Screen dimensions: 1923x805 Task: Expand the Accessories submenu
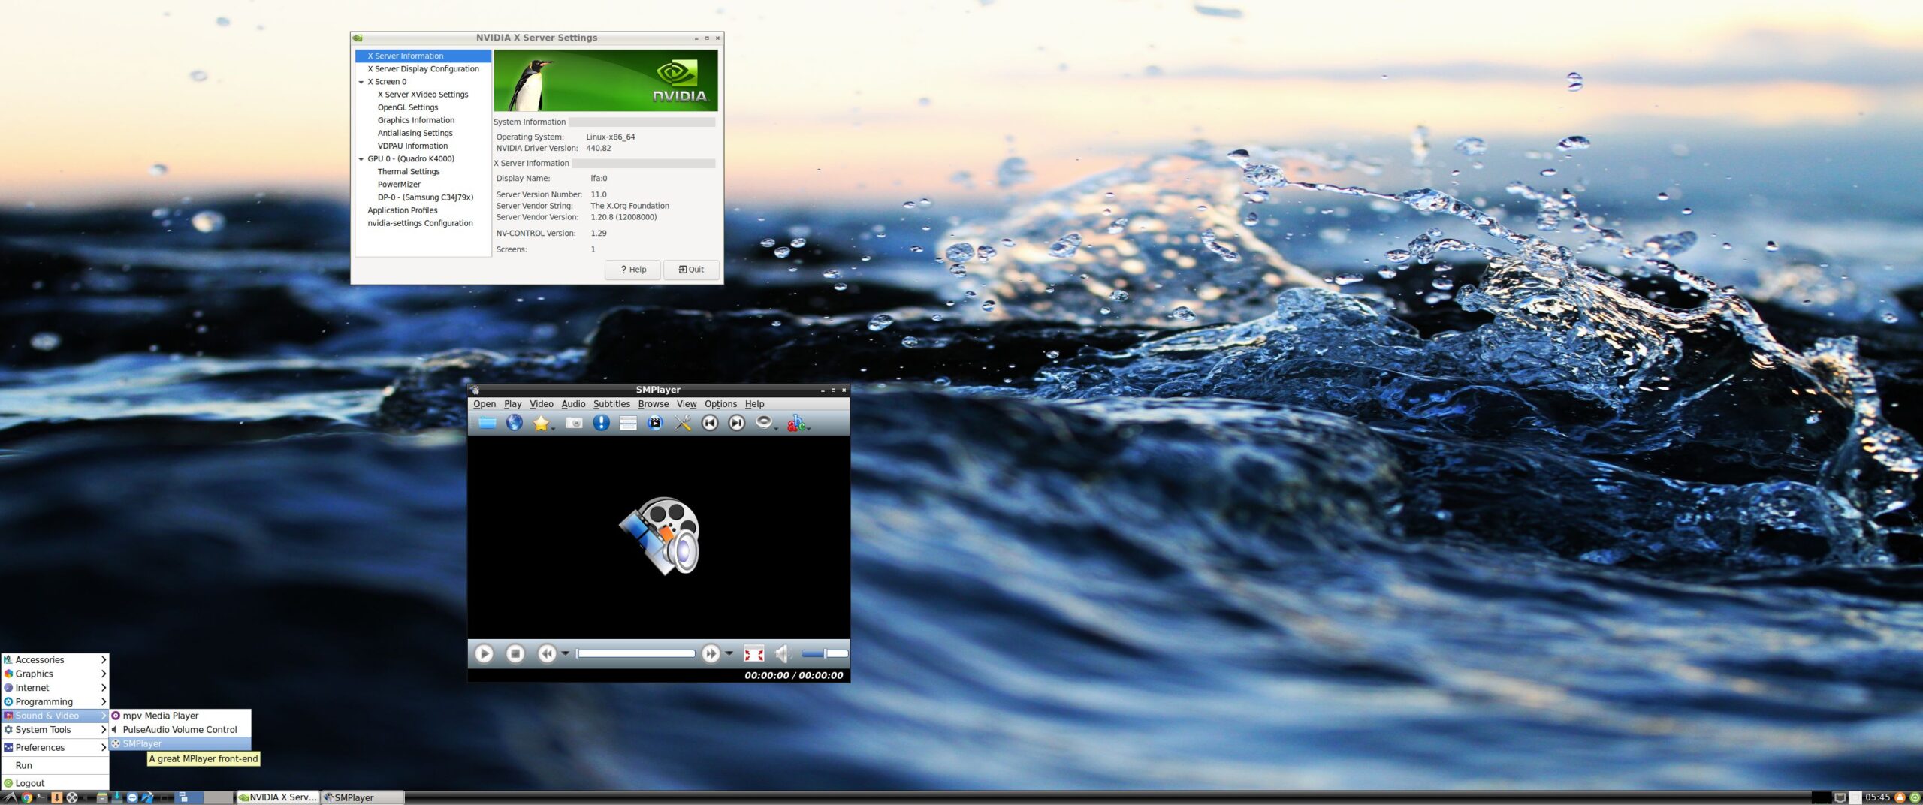[x=56, y=659]
